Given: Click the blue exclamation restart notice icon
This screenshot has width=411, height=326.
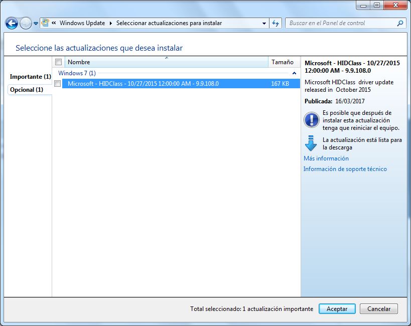Looking at the screenshot, I should (x=312, y=120).
